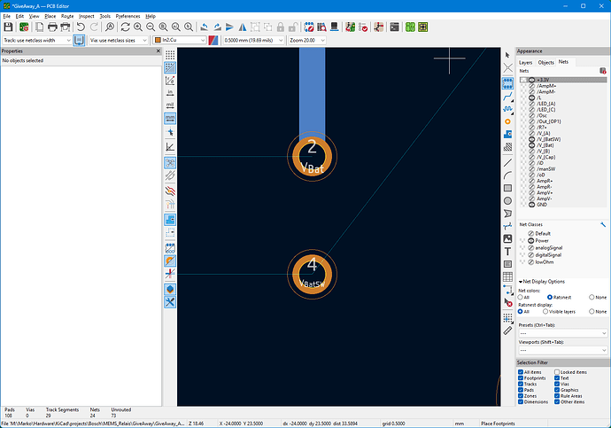Switch units to inches in left toolbar
Image resolution: width=611 pixels, height=428 pixels.
click(170, 93)
